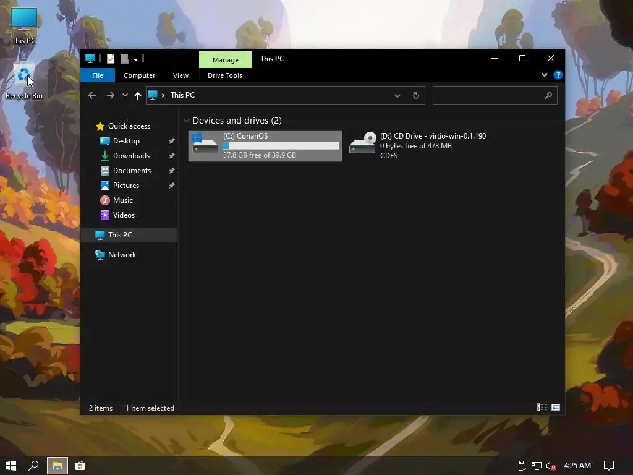Open Microsoft Store from the taskbar
The height and width of the screenshot is (475, 633).
80,466
